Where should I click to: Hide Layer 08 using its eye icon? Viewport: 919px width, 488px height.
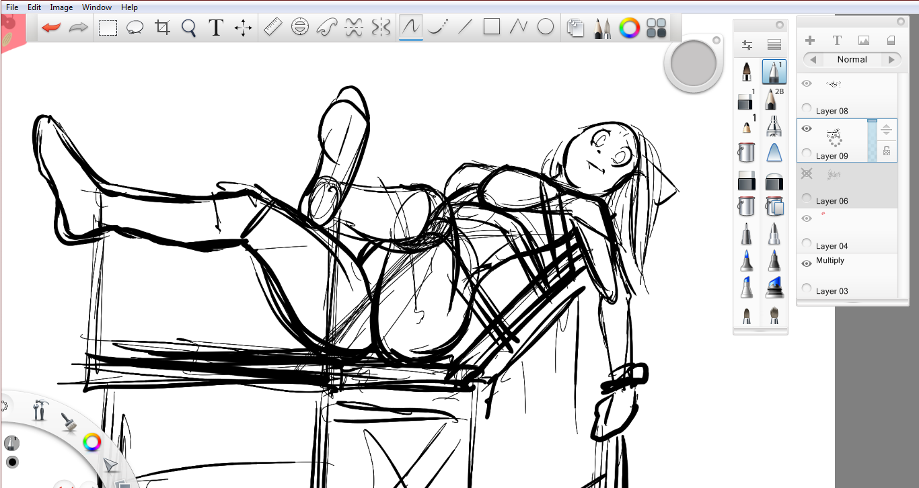coord(807,84)
